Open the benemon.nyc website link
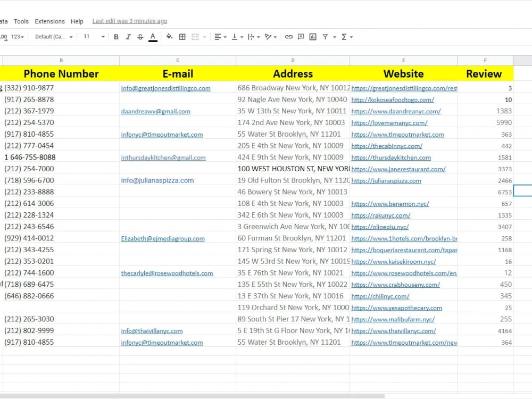This screenshot has height=399, width=532. point(390,204)
